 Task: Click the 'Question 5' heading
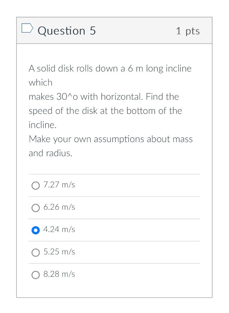point(67,31)
